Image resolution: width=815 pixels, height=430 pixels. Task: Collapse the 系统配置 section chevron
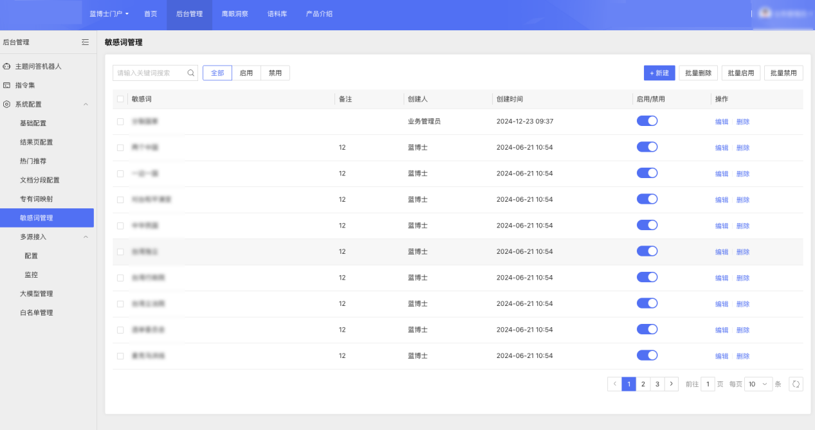click(86, 104)
